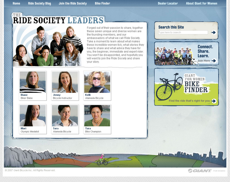Go to Join the Ride Society
The width and height of the screenshot is (230, 182).
[73, 3]
